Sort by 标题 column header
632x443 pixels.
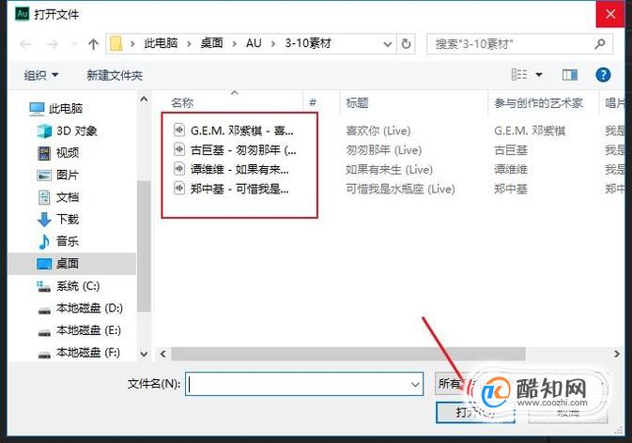pos(357,103)
